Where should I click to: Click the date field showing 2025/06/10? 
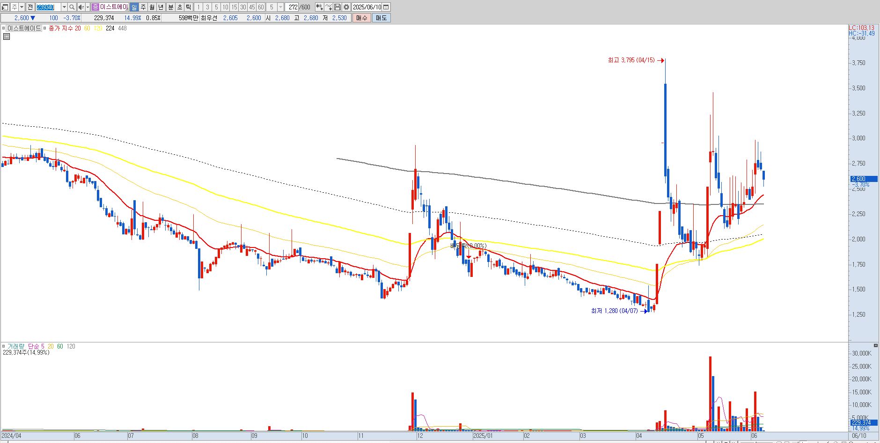367,7
